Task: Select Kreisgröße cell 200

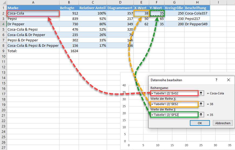Action: [174, 24]
